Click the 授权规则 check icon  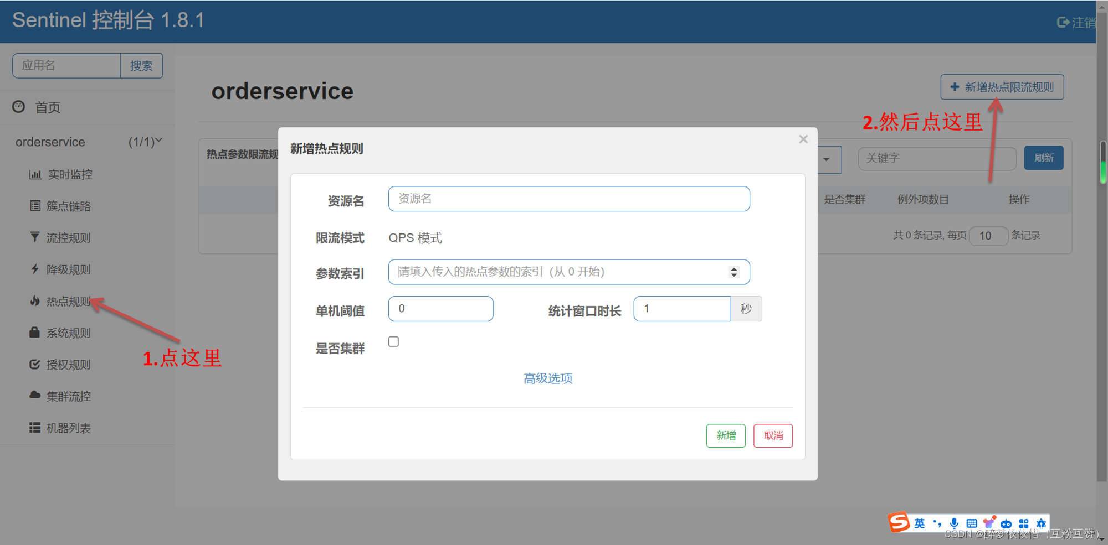[34, 364]
